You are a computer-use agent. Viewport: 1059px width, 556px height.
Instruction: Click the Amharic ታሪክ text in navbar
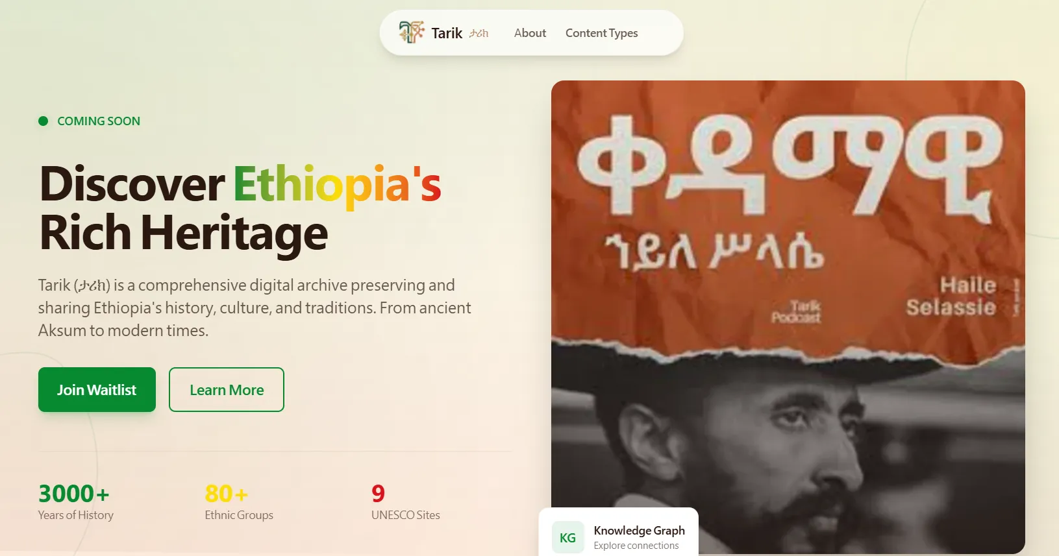[x=479, y=33]
